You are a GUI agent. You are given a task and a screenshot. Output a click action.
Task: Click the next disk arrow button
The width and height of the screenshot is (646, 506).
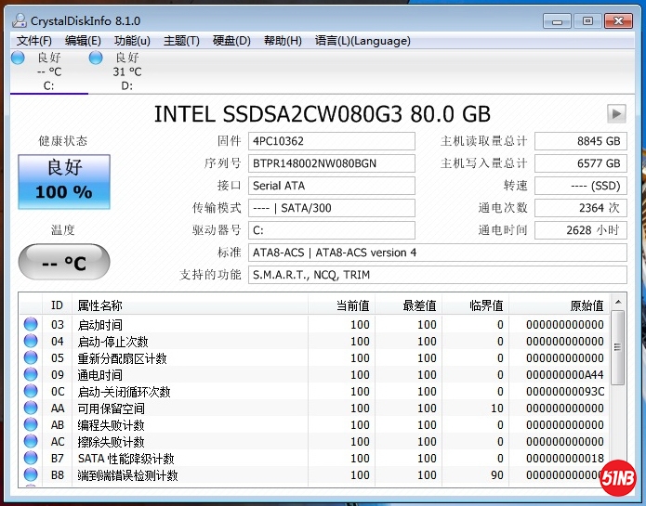(x=616, y=113)
